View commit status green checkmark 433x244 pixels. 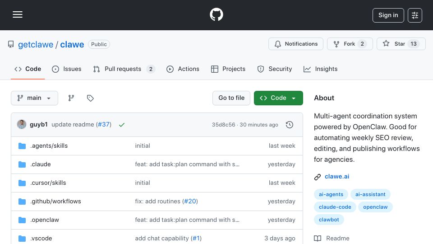tap(122, 125)
